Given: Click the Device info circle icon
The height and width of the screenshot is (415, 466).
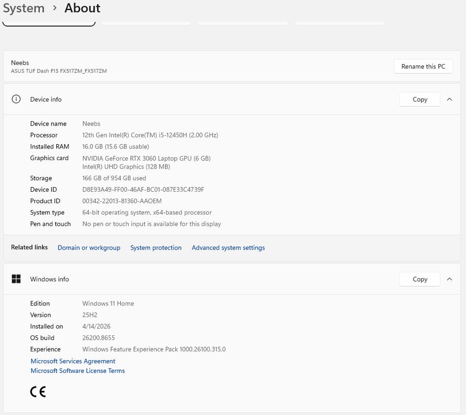Looking at the screenshot, I should coord(16,99).
